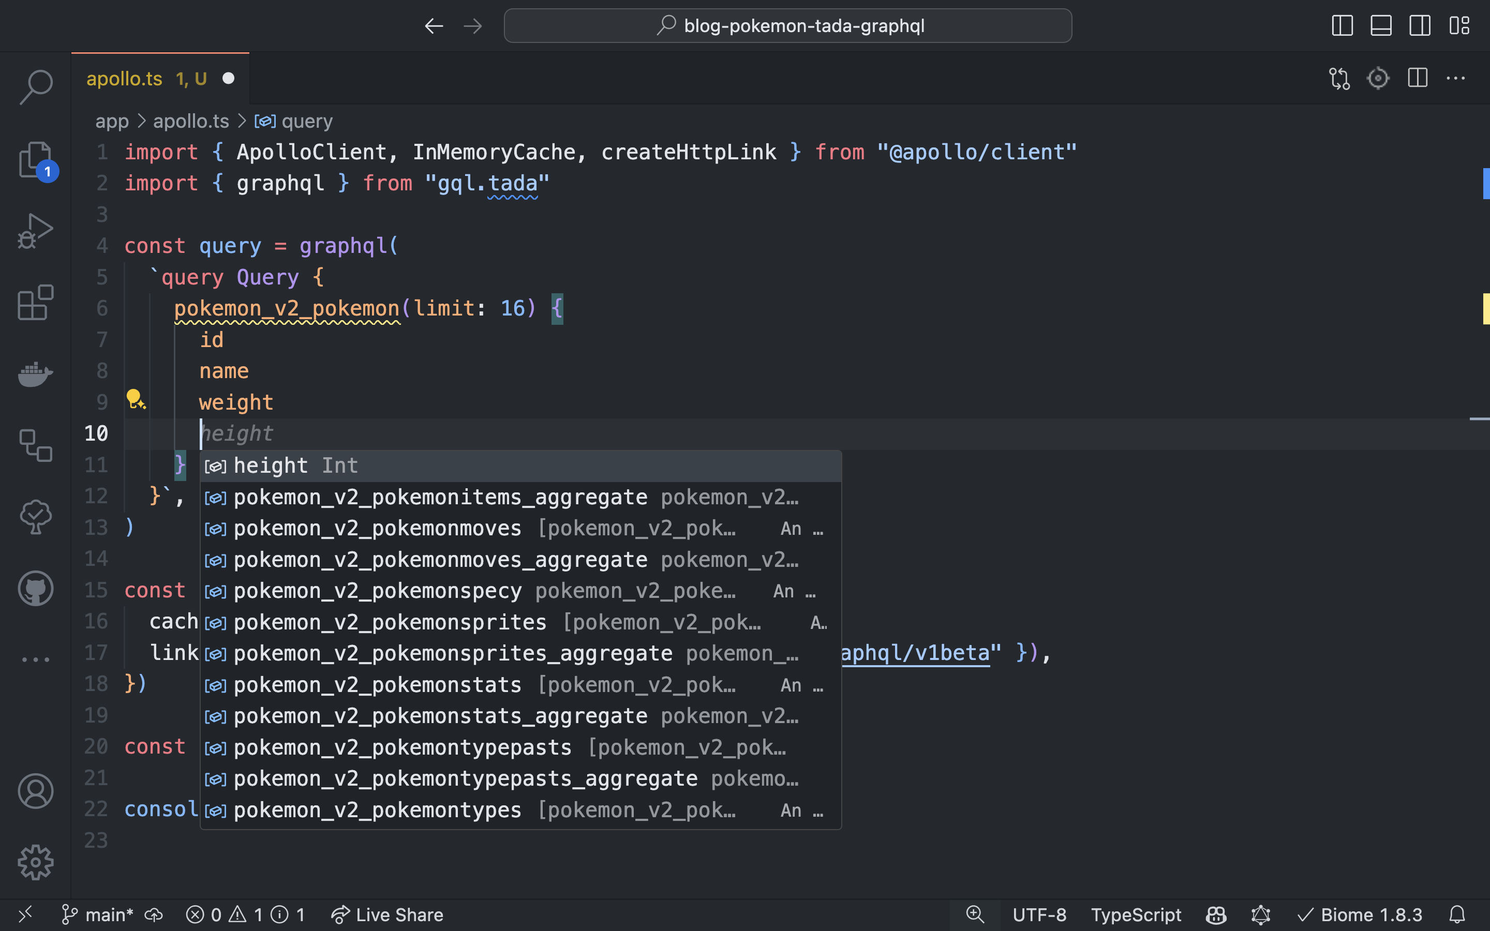Click the blue marker in editor overview ruler
This screenshot has height=931, width=1490.
[1486, 184]
